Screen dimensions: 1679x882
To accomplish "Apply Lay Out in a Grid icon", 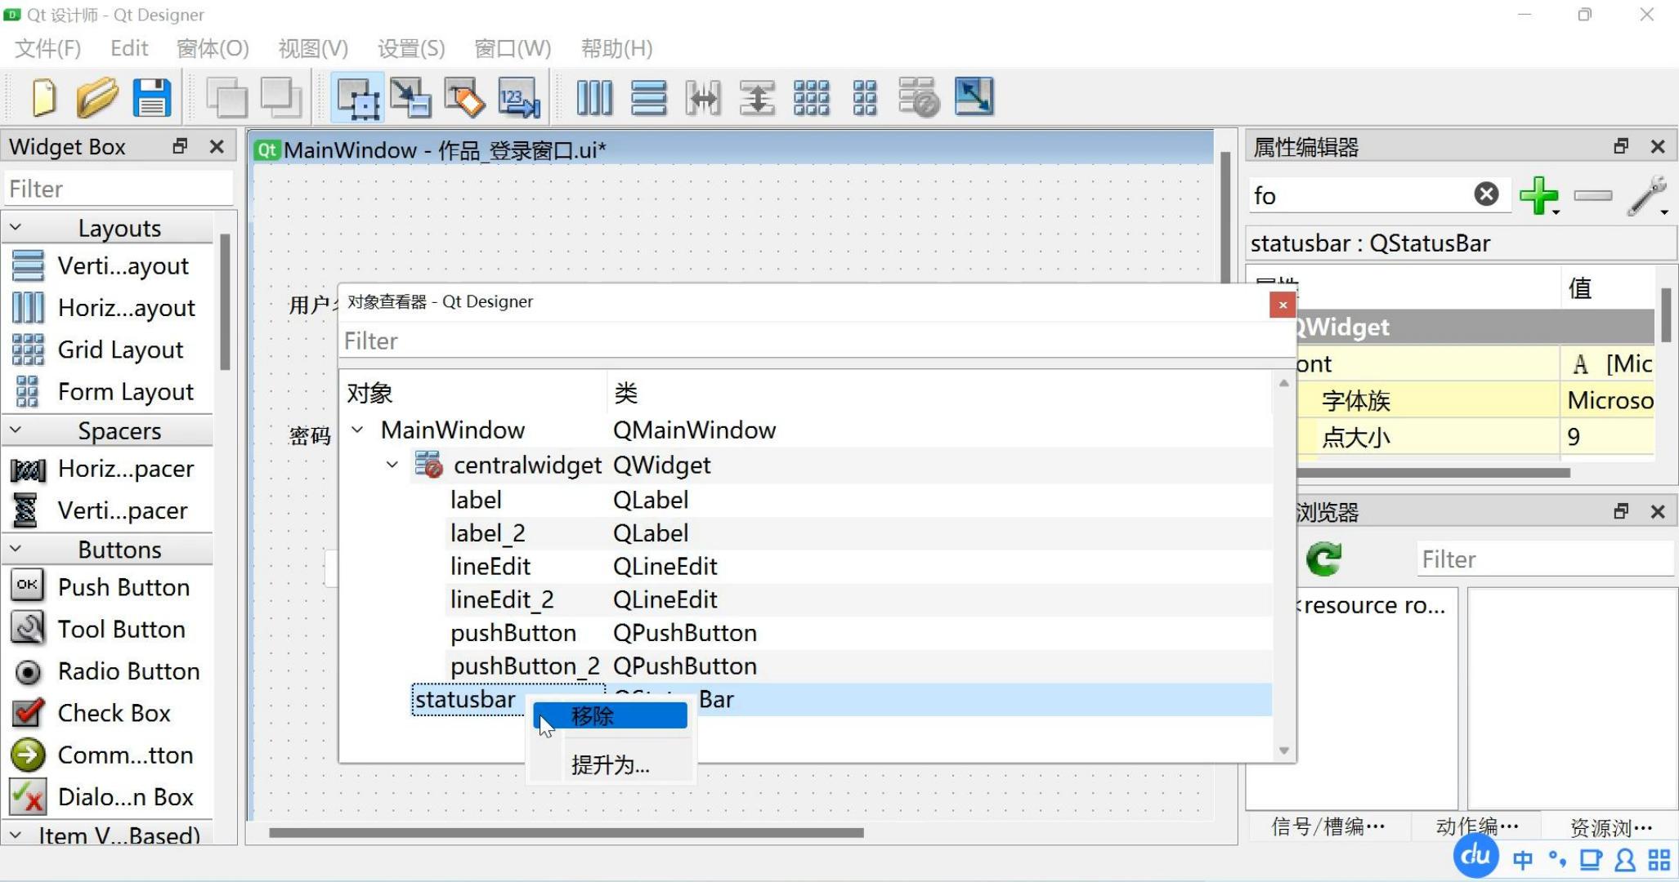I will coord(811,98).
